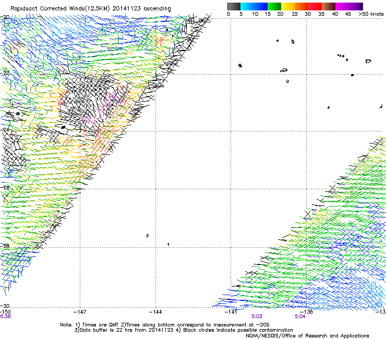Viewport: 386px width, 339px height.
Task: Click the "10" legend scale label
Action: (255, 14)
